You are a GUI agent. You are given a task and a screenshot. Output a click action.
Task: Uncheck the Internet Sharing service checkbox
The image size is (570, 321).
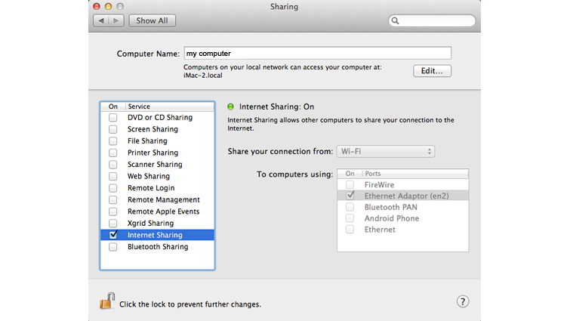(x=112, y=235)
